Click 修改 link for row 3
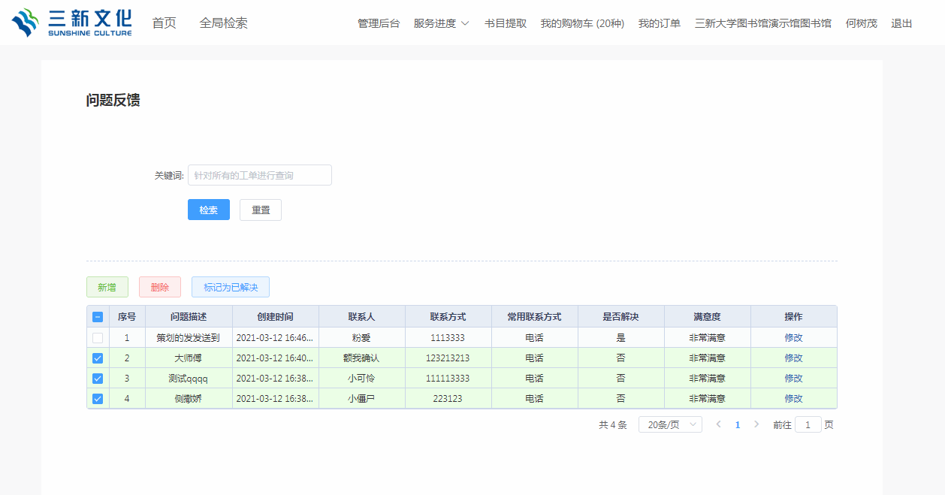This screenshot has width=945, height=495. click(793, 379)
